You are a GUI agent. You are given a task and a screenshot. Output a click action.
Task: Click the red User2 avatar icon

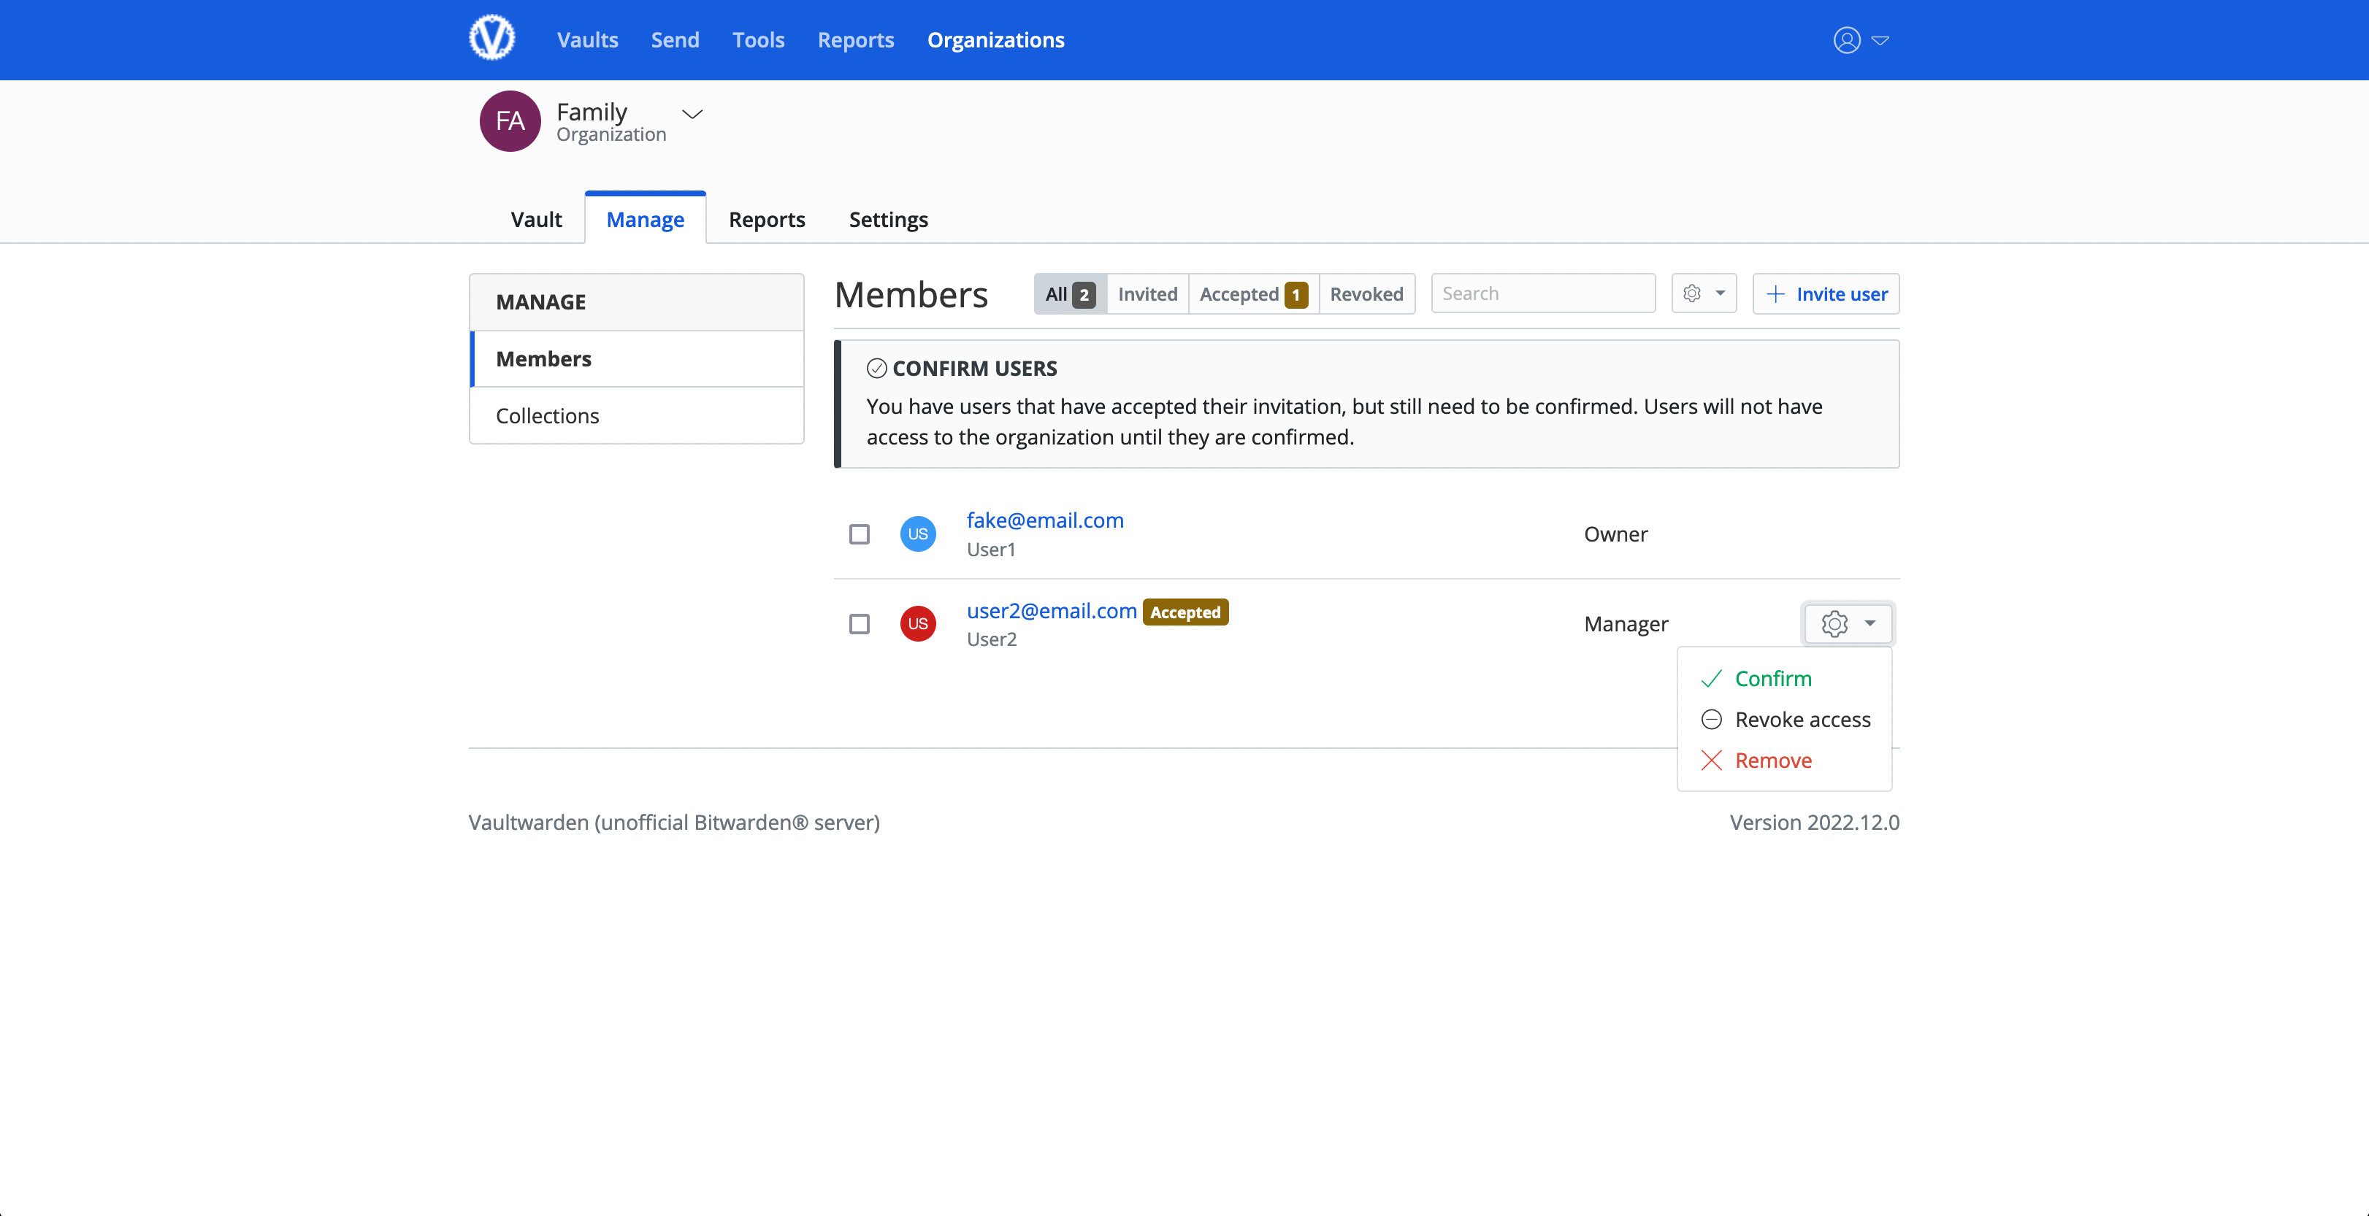(917, 624)
